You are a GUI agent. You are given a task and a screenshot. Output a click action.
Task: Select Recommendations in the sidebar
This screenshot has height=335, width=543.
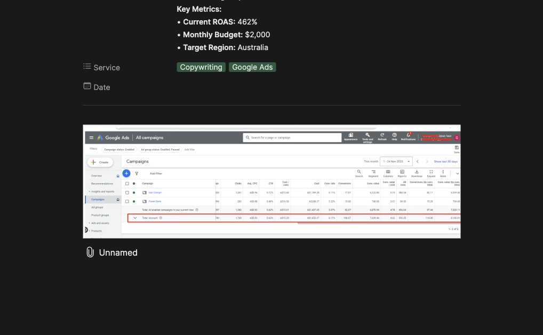click(x=102, y=184)
